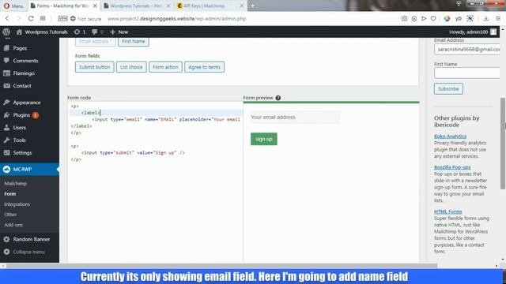Open Add-ons submenu item
The image size is (506, 284).
pos(13,225)
